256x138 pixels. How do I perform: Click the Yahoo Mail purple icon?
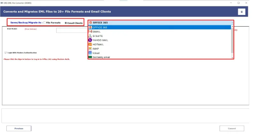(90, 40)
